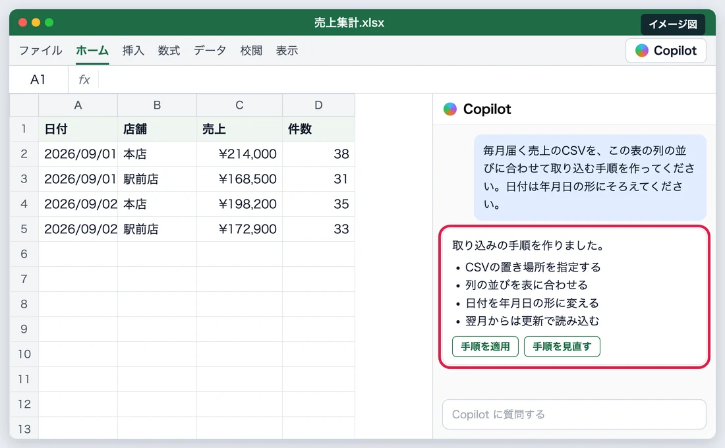This screenshot has height=448, width=725.
Task: Click the user message about 売上のCSV
Action: pyautogui.click(x=590, y=177)
